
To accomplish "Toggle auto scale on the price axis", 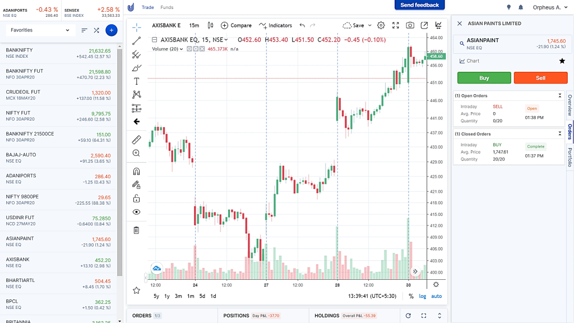I will point(436,296).
